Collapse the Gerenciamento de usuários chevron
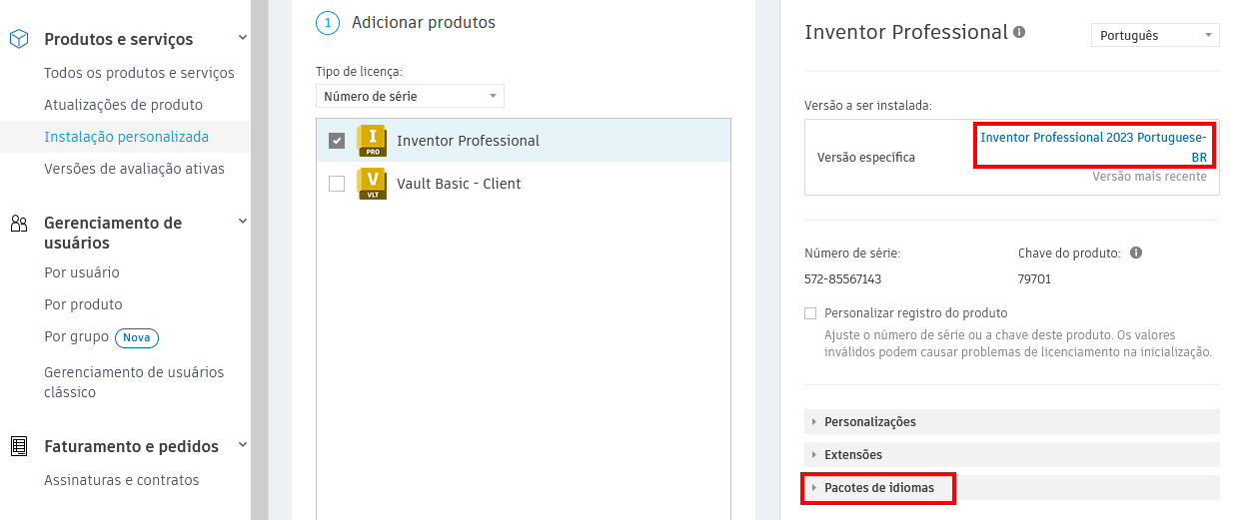Screen dimensions: 1240x520 [x=243, y=221]
